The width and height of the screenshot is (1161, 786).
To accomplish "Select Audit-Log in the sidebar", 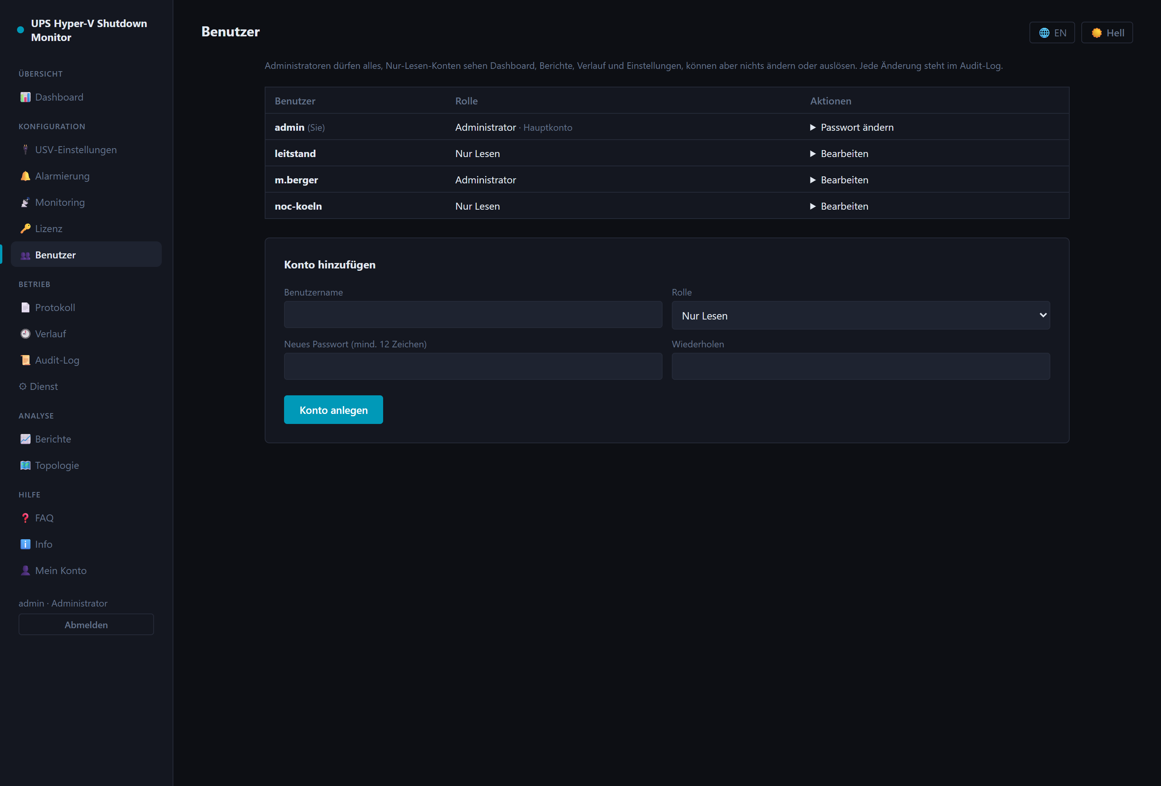I will [x=86, y=360].
